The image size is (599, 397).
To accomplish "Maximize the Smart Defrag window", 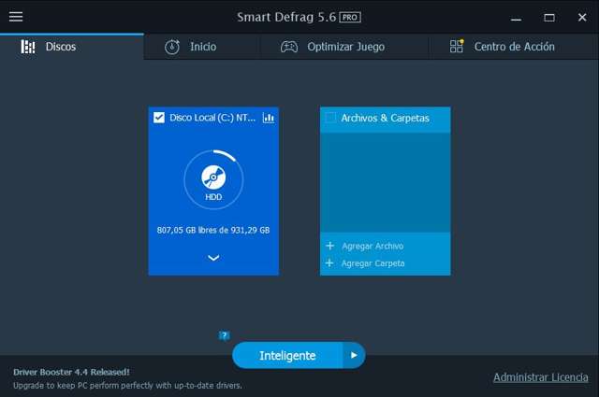I will pyautogui.click(x=549, y=18).
